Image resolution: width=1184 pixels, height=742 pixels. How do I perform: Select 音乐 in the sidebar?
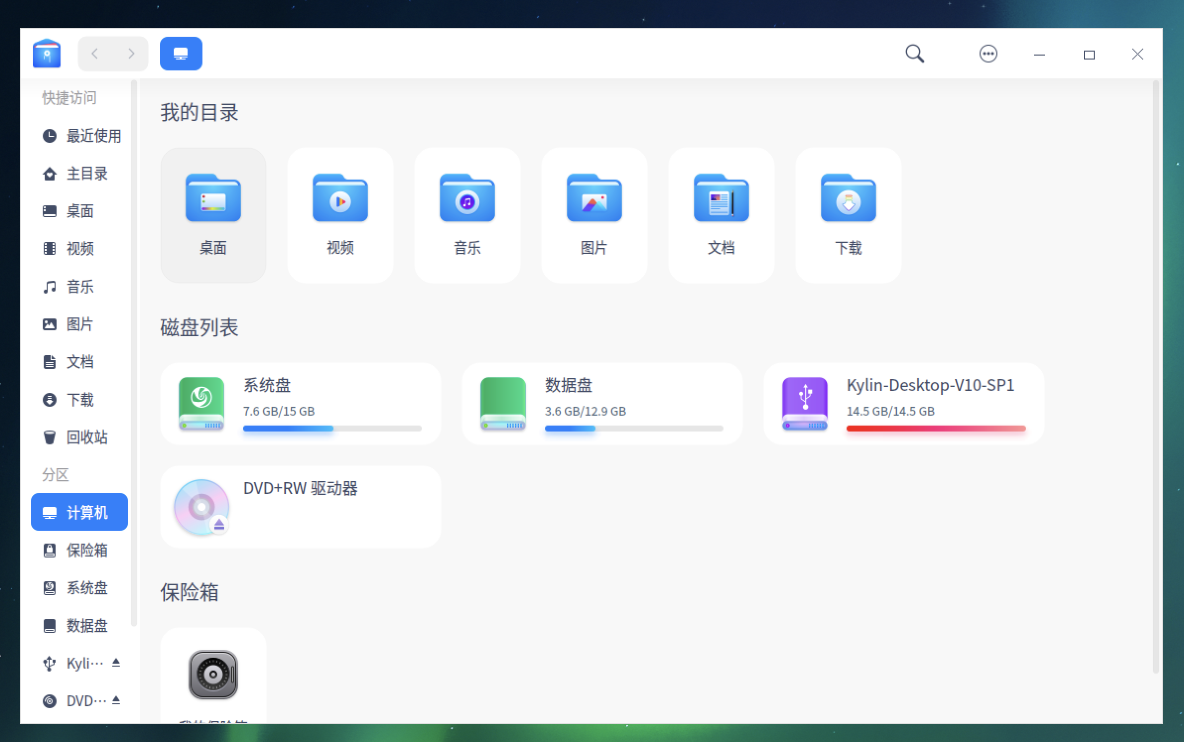(x=79, y=287)
